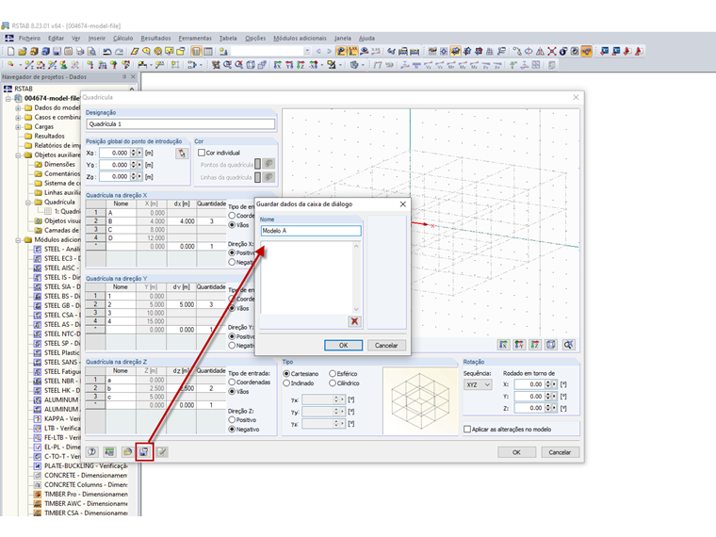Choose Positivo for Direção Z
The width and height of the screenshot is (716, 537).
pos(232,419)
